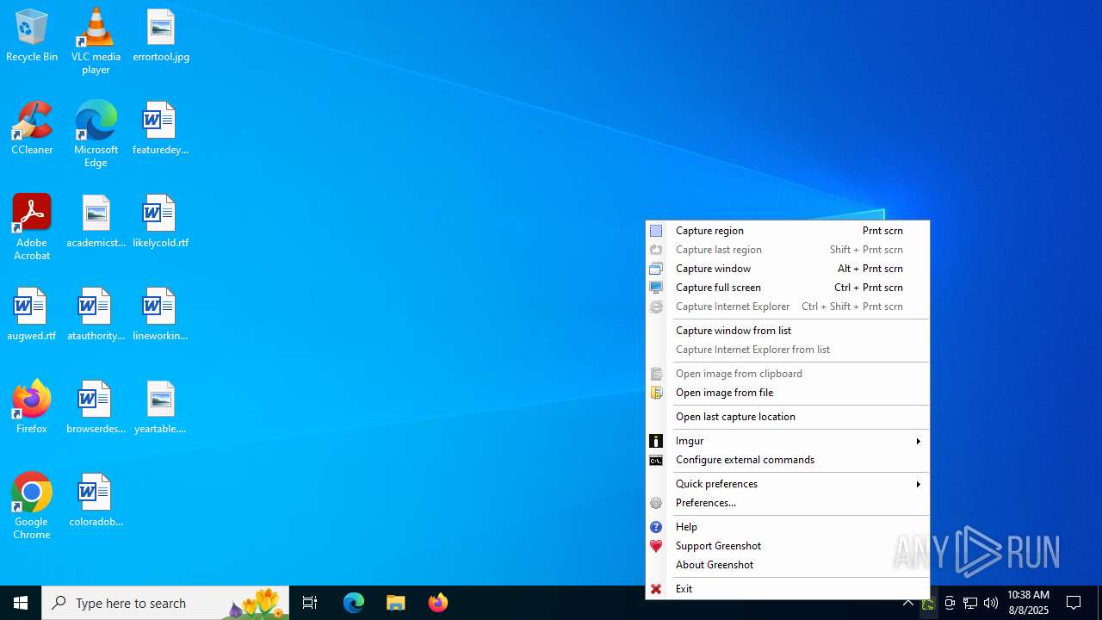The height and width of the screenshot is (620, 1102).
Task: Select the augwed.rtf document icon
Action: click(x=32, y=315)
